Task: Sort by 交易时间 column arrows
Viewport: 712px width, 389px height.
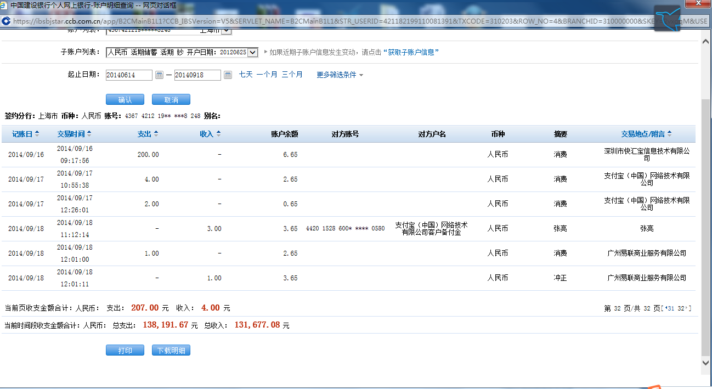Action: (x=89, y=134)
